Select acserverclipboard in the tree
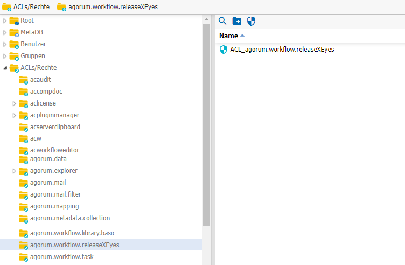Screen dimensions: 405x265 pos(55,127)
